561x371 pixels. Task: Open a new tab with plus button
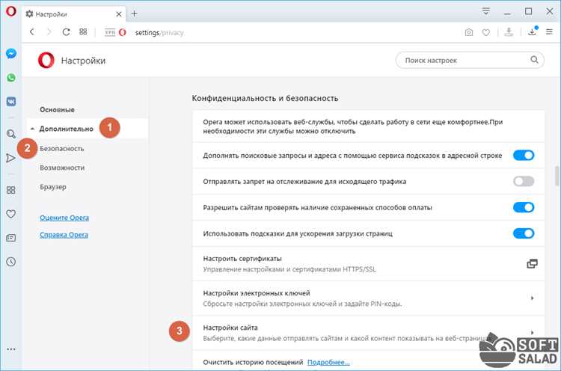134,13
